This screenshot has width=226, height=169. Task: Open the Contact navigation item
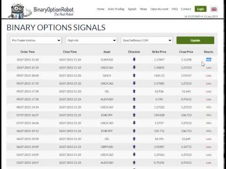(186, 9)
